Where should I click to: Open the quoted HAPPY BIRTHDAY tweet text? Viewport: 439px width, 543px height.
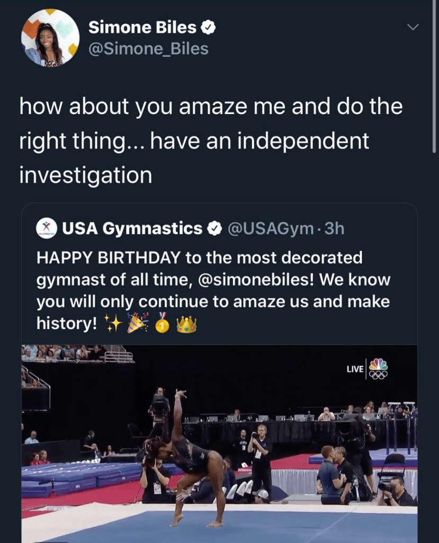pos(212,291)
